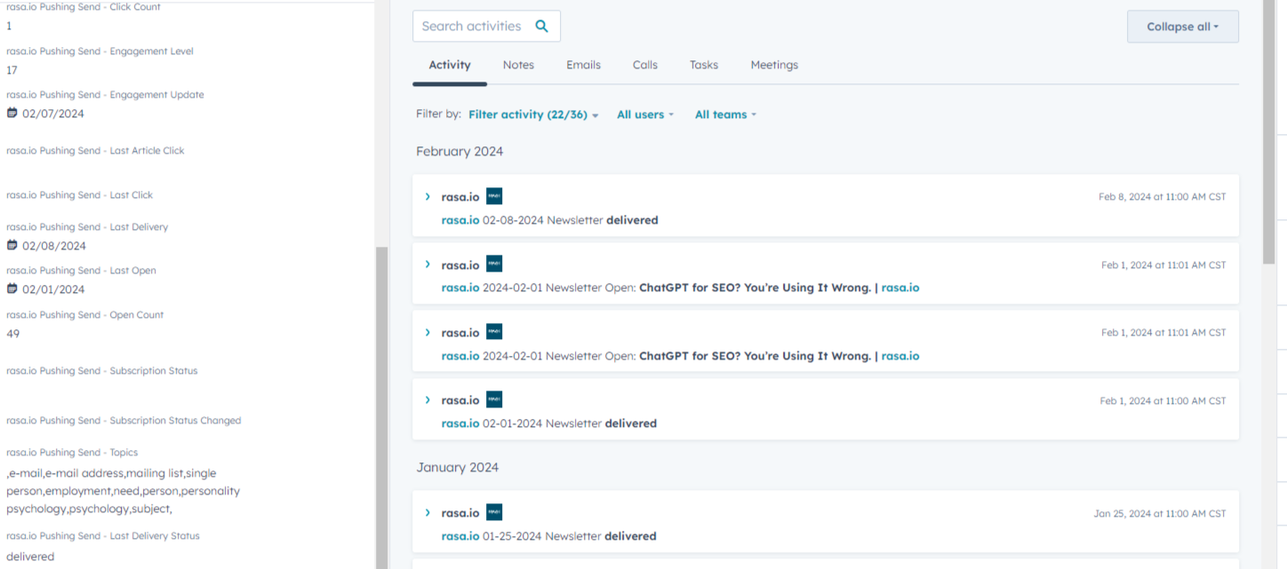Click the Last Article Click property label
This screenshot has width=1287, height=569.
coord(95,151)
